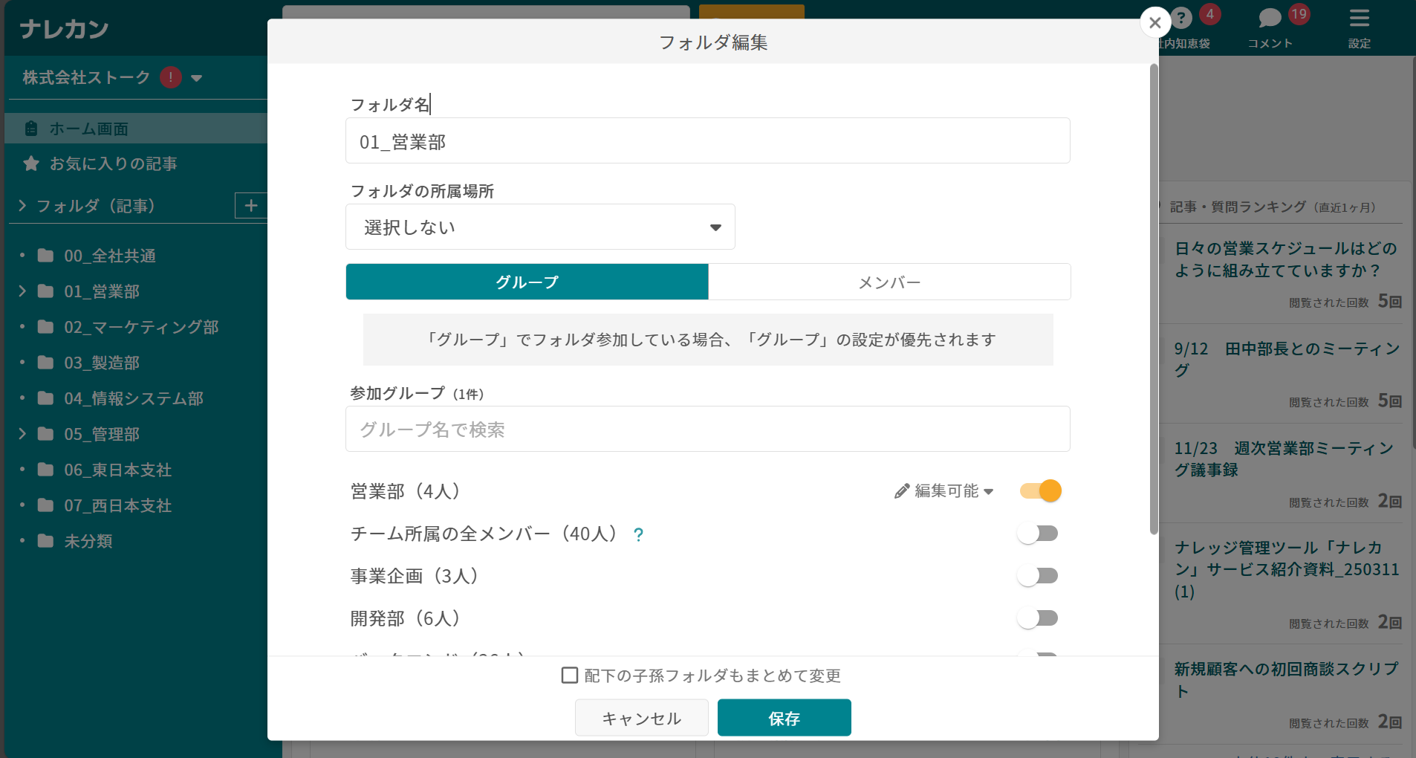
Task: Click the ? help icon beside チーム所属の全メンバー
Action: pos(637,534)
